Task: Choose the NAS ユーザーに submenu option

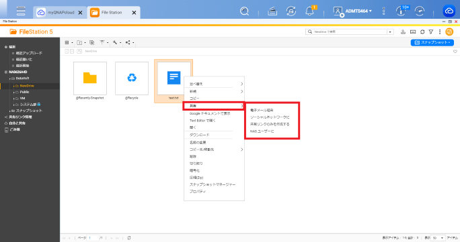Action: 262,131
